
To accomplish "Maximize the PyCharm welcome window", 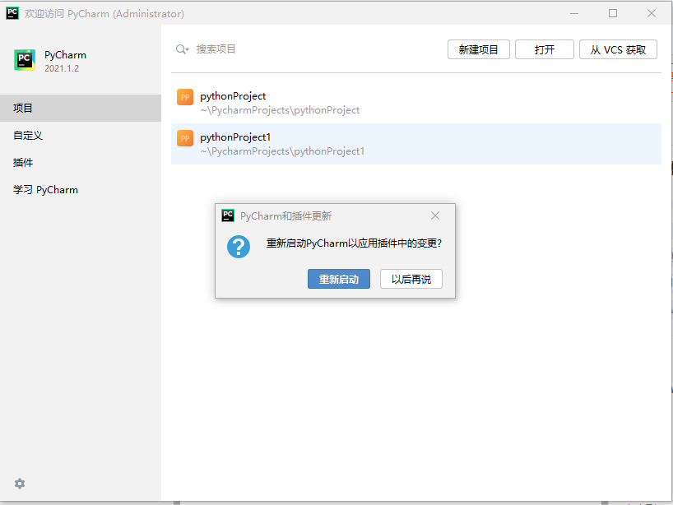I will 613,13.
